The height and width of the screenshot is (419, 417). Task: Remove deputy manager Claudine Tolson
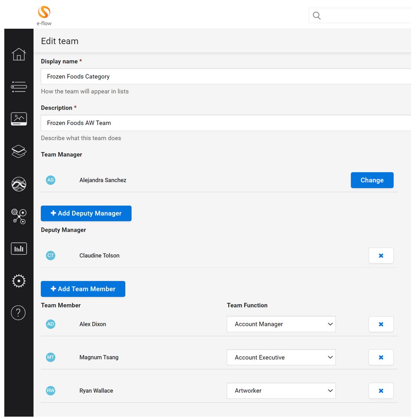point(381,256)
